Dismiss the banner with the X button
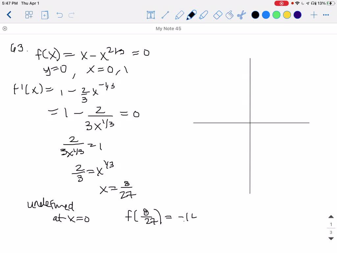This screenshot has width=337, height=253. coord(5,29)
